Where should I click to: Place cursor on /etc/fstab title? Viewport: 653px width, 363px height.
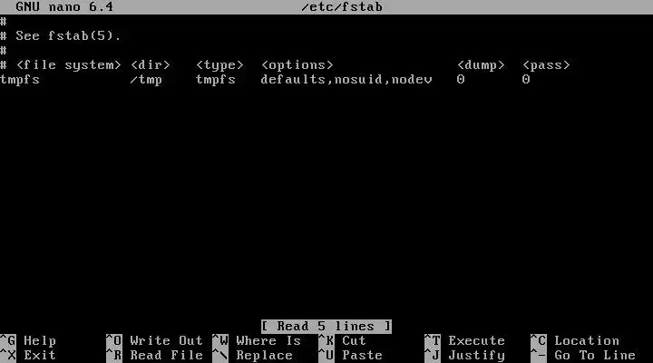coord(342,7)
